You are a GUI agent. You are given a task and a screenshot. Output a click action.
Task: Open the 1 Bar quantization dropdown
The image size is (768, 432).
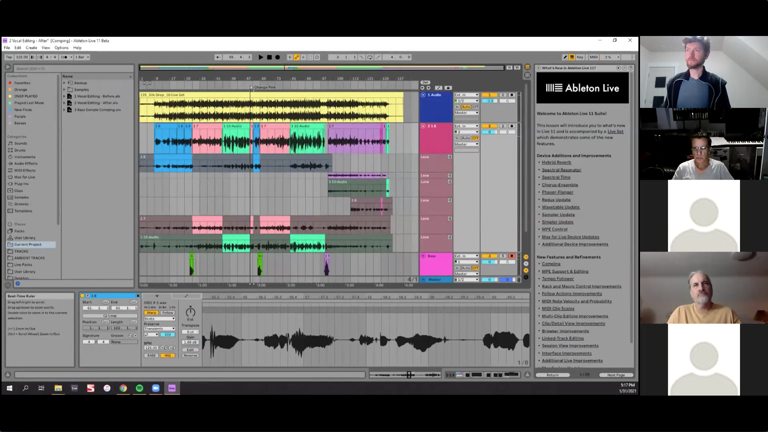[82, 57]
